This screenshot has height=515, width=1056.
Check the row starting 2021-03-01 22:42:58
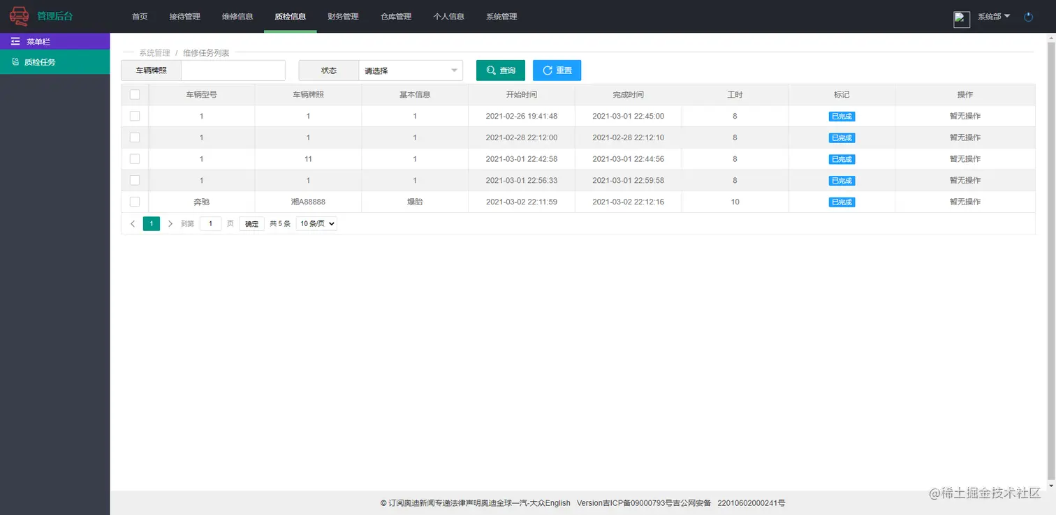135,159
